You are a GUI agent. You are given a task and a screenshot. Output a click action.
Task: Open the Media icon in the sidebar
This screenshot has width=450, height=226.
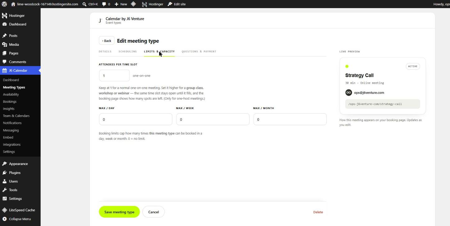[5, 45]
